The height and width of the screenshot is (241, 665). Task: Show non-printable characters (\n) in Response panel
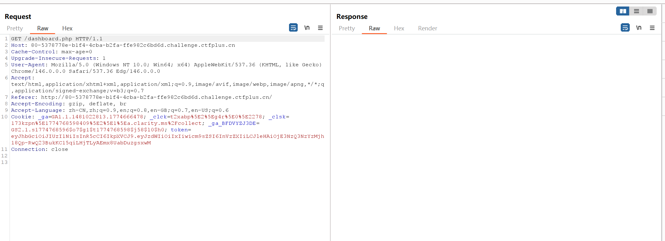[638, 28]
